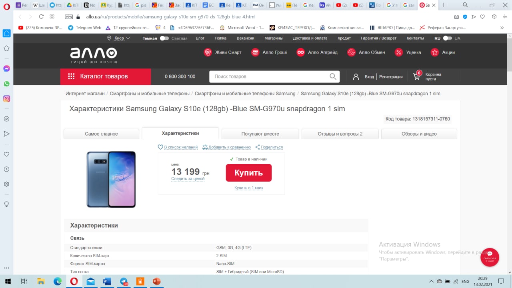Open sidebar player icon

pos(6,119)
